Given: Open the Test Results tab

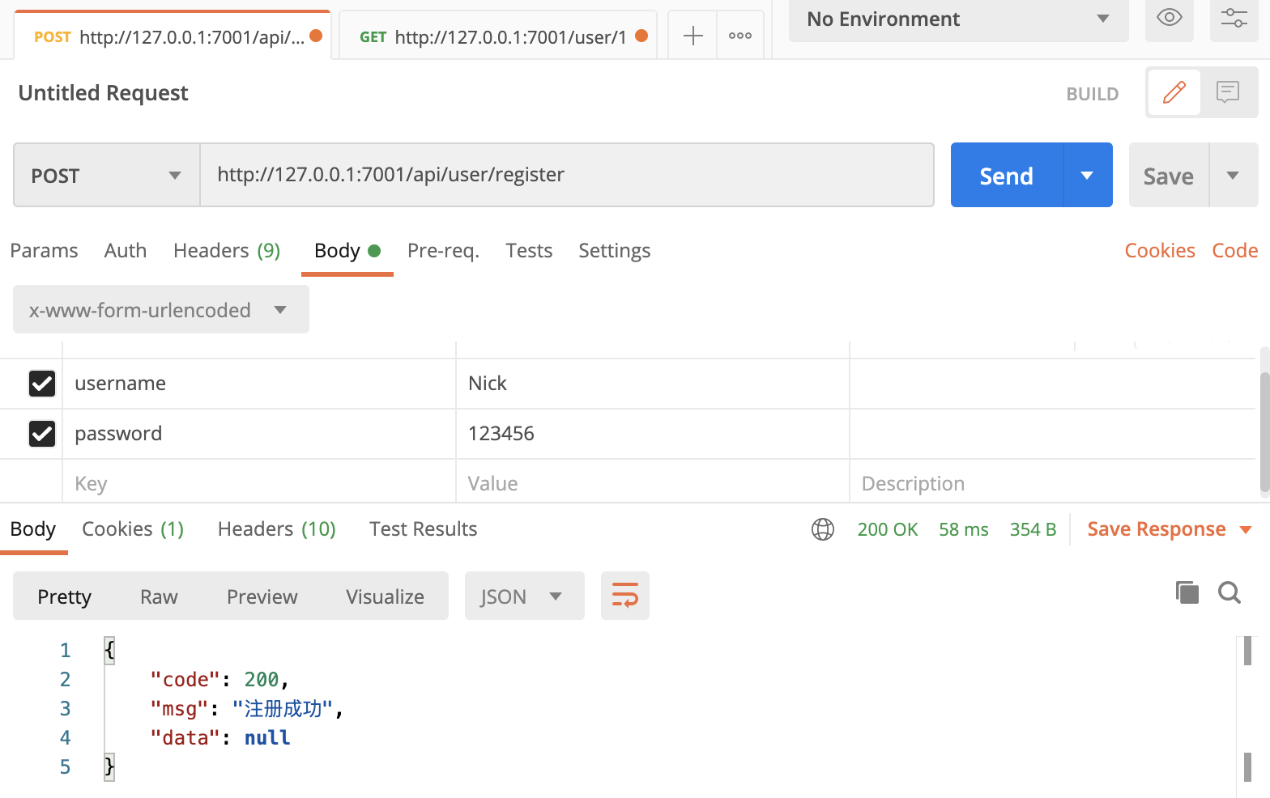Looking at the screenshot, I should [423, 529].
